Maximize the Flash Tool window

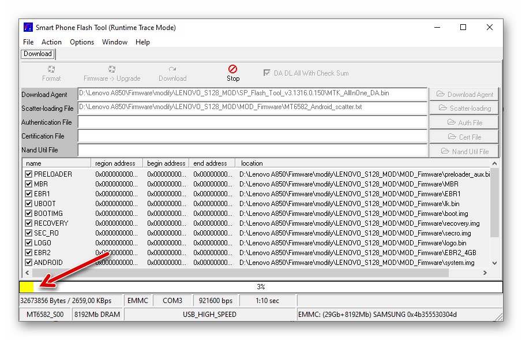point(463,27)
